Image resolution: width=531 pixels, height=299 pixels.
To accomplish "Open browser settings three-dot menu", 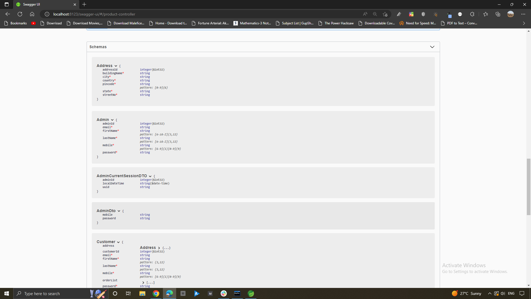I will pos(523,14).
